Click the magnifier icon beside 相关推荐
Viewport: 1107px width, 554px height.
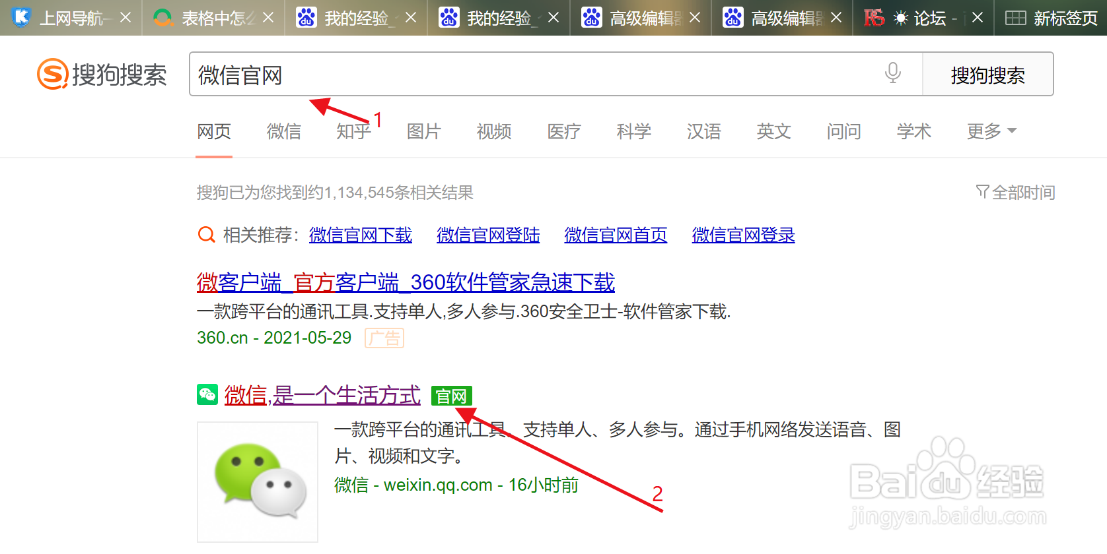pyautogui.click(x=207, y=235)
